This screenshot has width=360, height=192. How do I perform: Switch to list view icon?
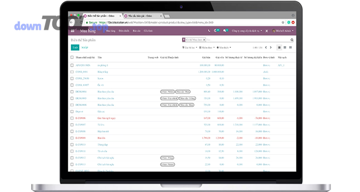[279, 48]
